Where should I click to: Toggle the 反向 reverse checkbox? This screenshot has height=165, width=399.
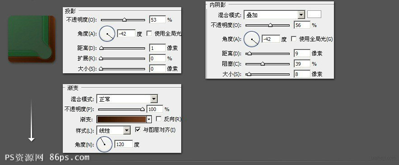point(159,119)
